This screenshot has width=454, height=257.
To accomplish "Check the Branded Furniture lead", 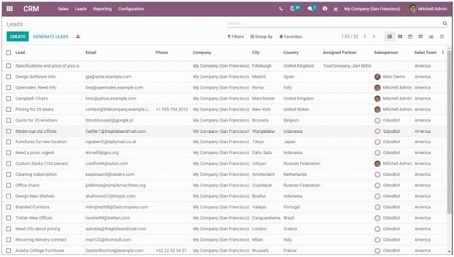I will [x=9, y=207].
